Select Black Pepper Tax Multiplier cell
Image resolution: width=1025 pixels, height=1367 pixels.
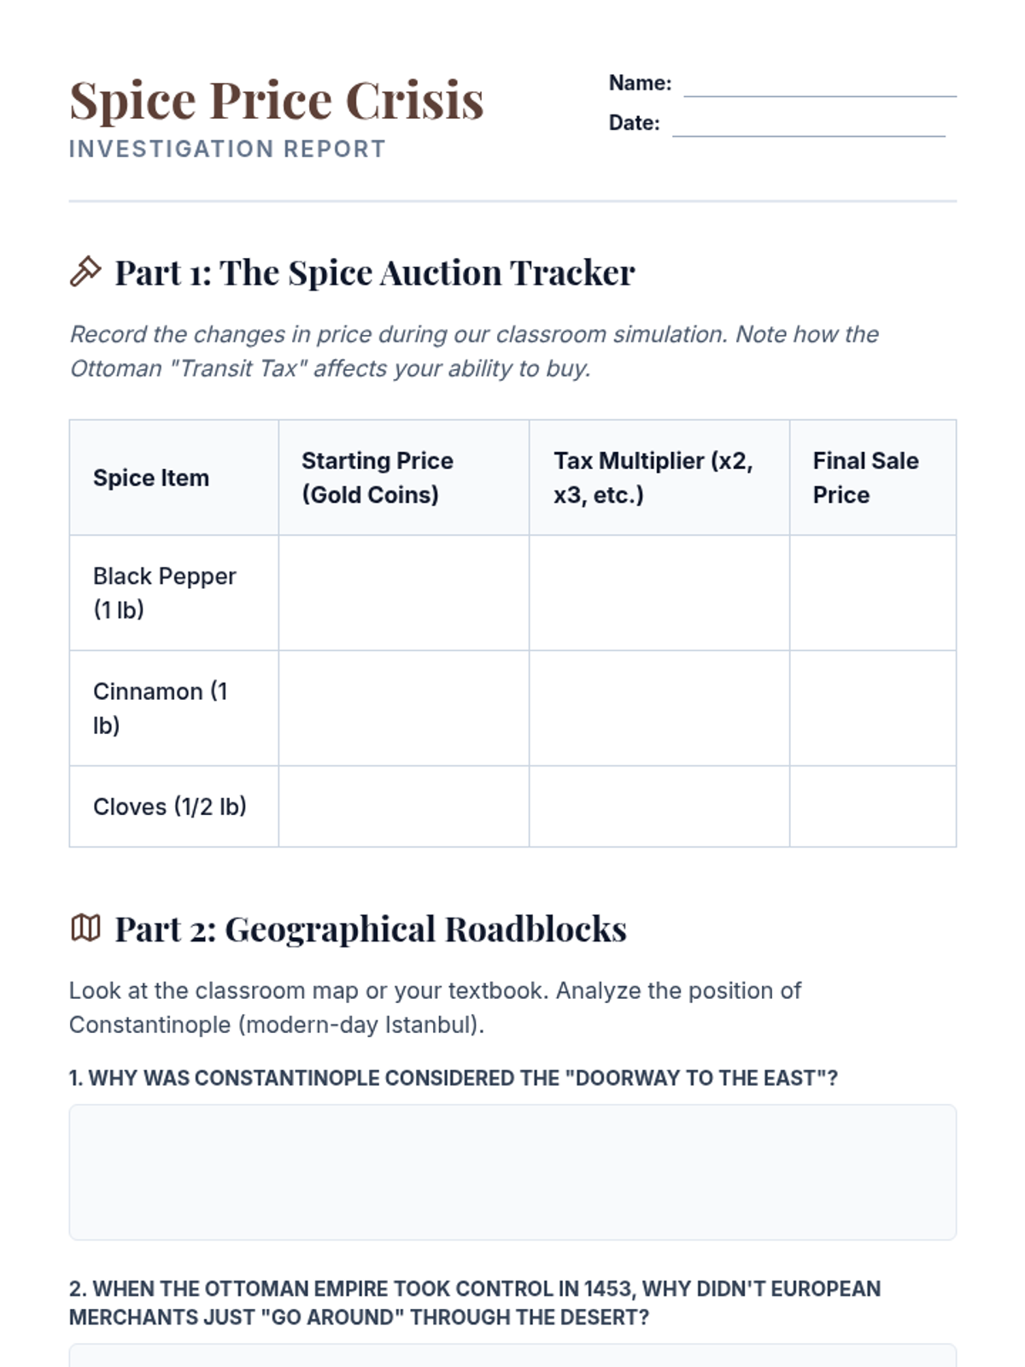[659, 593]
